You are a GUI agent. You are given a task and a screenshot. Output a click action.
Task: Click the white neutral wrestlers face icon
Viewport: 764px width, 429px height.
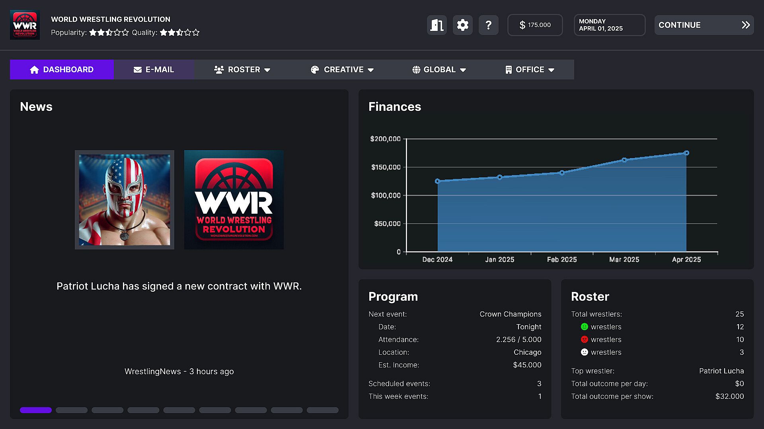point(584,352)
